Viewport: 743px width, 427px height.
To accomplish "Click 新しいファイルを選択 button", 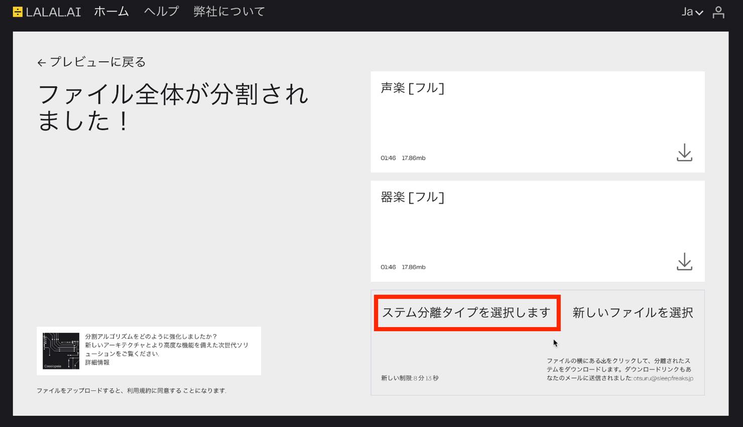I will [x=633, y=313].
